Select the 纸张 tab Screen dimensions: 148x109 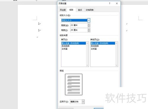tap(71, 10)
